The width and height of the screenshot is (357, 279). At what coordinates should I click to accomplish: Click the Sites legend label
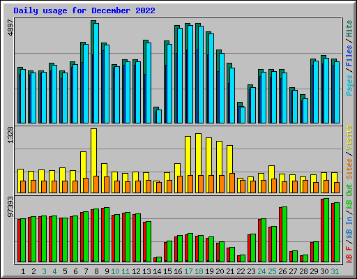349,169
